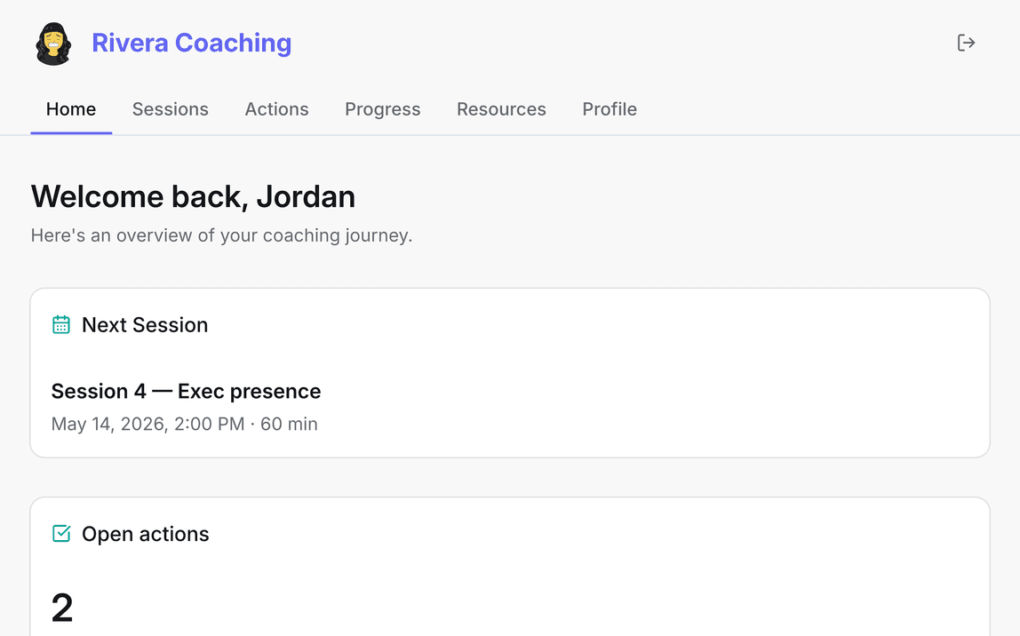Click the checkbox icon beside Open actions

(61, 533)
